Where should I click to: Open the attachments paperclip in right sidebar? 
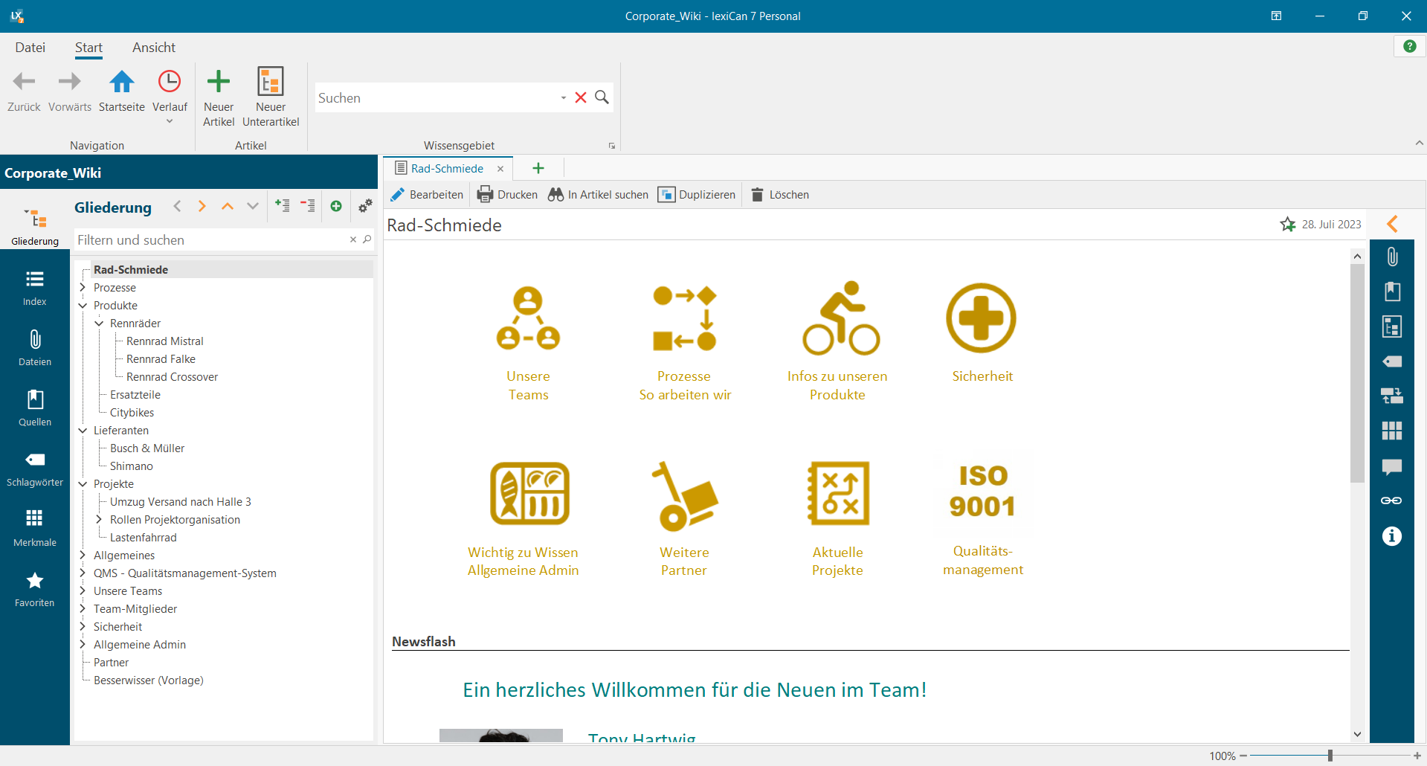[x=1392, y=257]
